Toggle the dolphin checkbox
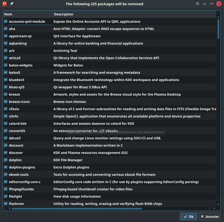Image resolution: width=224 pixels, height=222 pixels. coord(6,160)
